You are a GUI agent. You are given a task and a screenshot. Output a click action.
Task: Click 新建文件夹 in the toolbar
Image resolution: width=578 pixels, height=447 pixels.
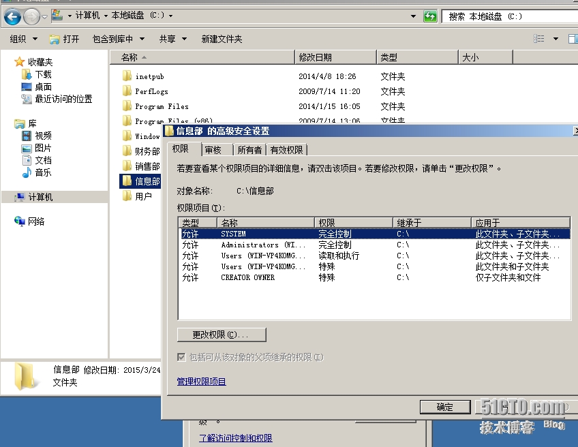click(222, 39)
